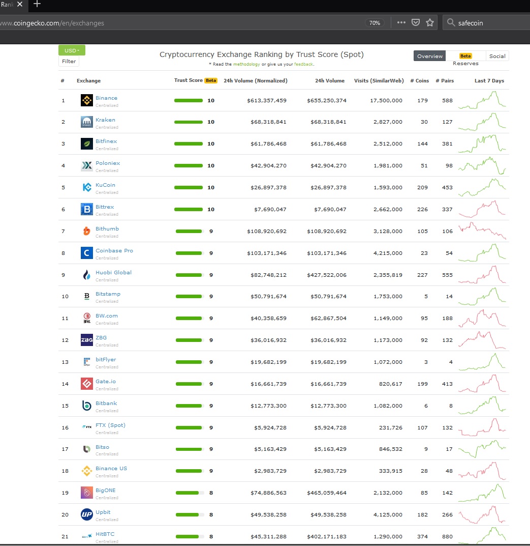Click the Kraken exchange logo icon
The width and height of the screenshot is (530, 546).
86,122
